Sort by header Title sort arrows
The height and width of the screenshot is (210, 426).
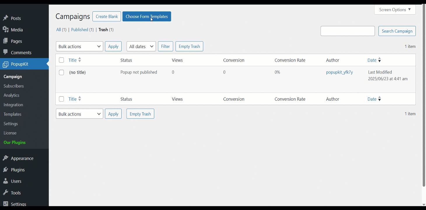click(80, 60)
